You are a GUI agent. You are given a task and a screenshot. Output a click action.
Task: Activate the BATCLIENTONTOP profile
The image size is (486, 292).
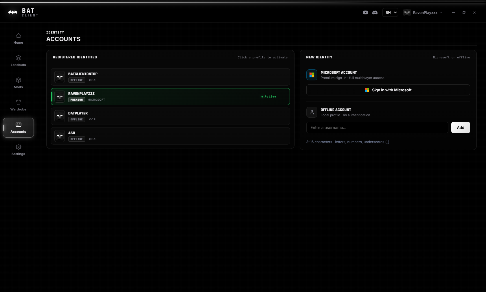pyautogui.click(x=170, y=77)
